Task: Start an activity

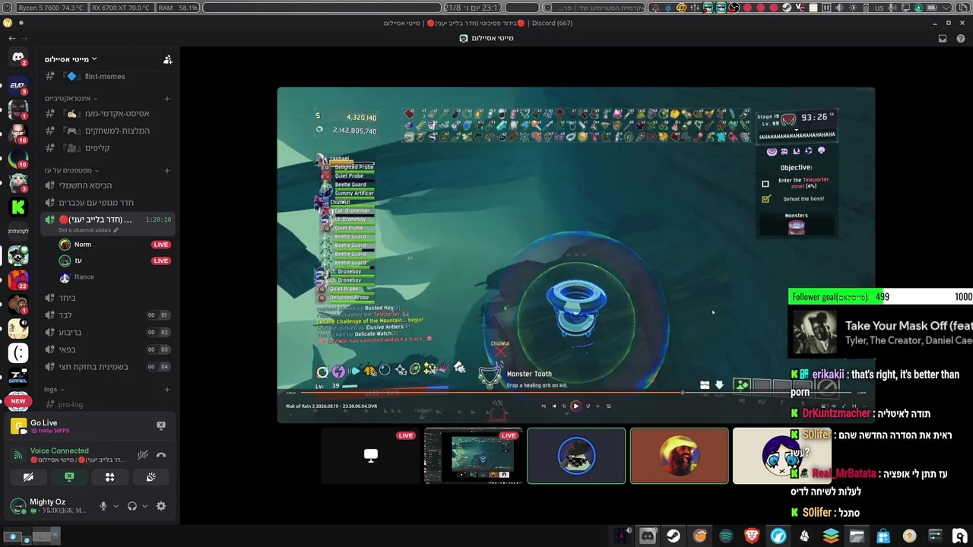Action: point(109,477)
